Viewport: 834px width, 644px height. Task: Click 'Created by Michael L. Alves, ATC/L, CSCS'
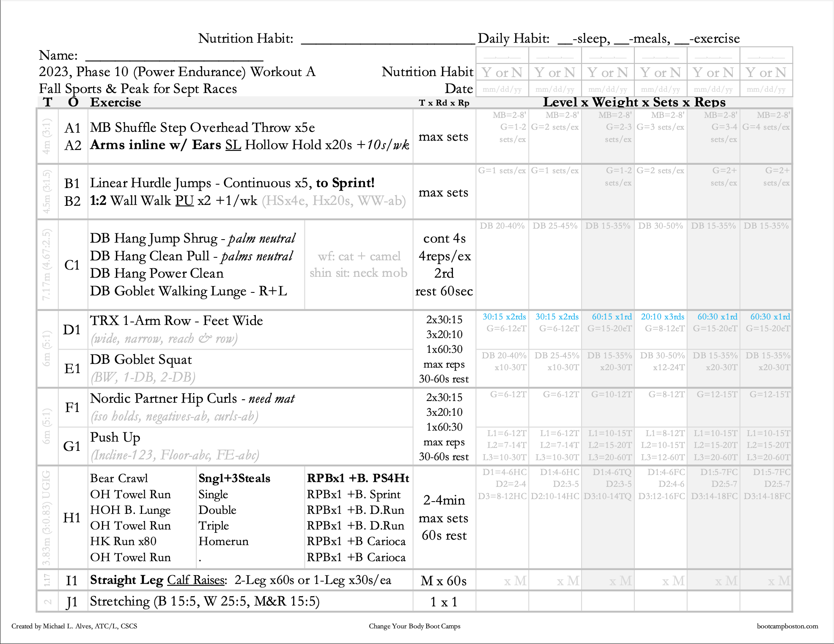(x=74, y=626)
